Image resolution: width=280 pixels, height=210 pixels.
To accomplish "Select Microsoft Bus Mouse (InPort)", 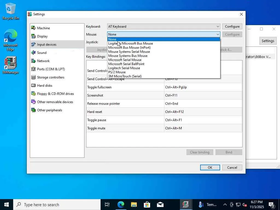I will click(x=164, y=48).
